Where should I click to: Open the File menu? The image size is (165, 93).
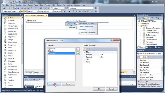(3, 5)
